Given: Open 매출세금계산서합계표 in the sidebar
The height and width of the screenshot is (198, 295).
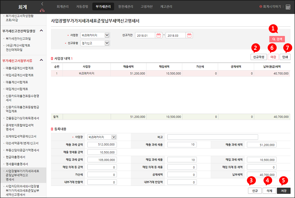Looking at the screenshot, I should [x=20, y=68].
